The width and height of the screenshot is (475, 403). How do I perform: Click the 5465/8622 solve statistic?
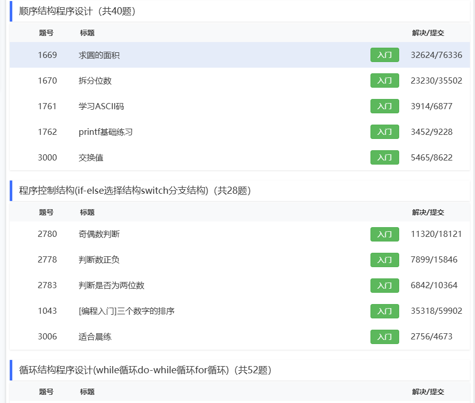pos(431,157)
